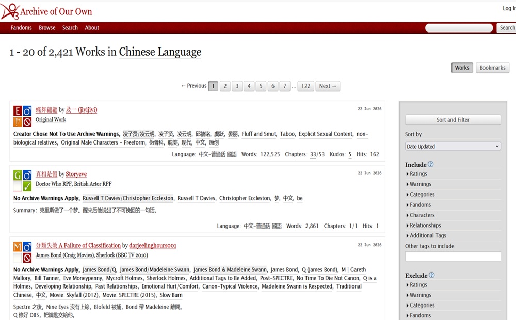Screen dimensions: 516x320
Task: Go to page 5 of results
Action: pos(261,86)
